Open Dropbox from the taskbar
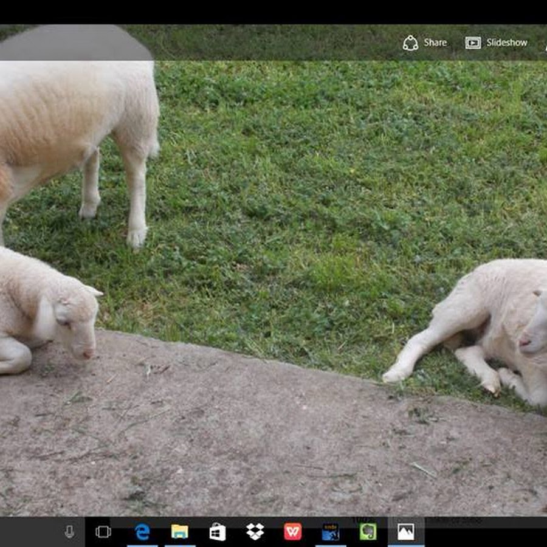This screenshot has height=547, width=547. pyautogui.click(x=255, y=532)
